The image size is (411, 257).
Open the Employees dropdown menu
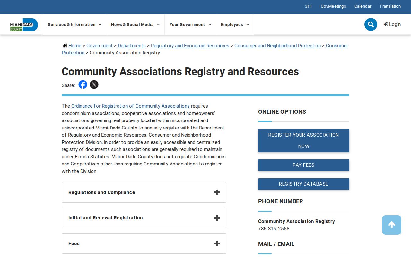[x=235, y=25]
